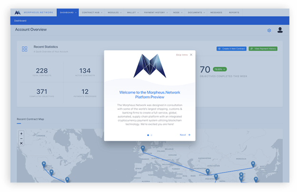Expand the Contract Hub dropdown
Screen dimensions: 297x192
pyautogui.click(x=92, y=12)
